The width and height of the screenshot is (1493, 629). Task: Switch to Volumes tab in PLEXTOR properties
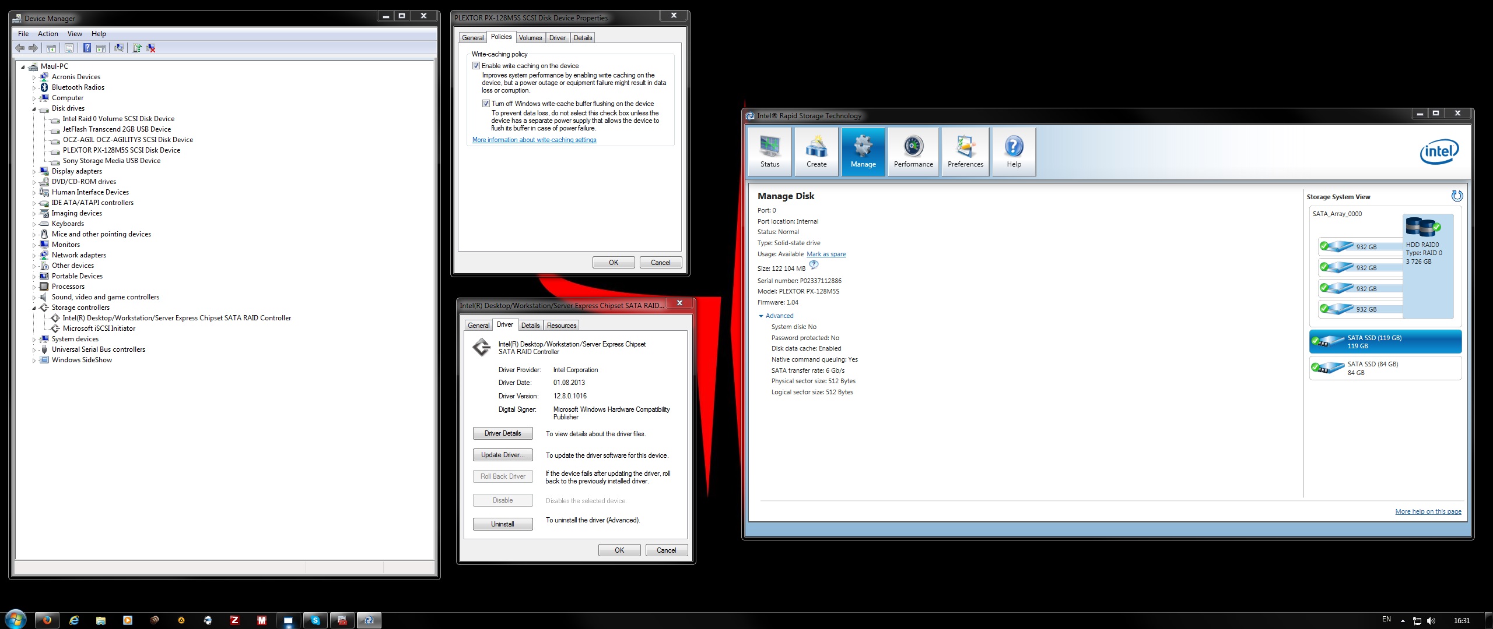[530, 38]
